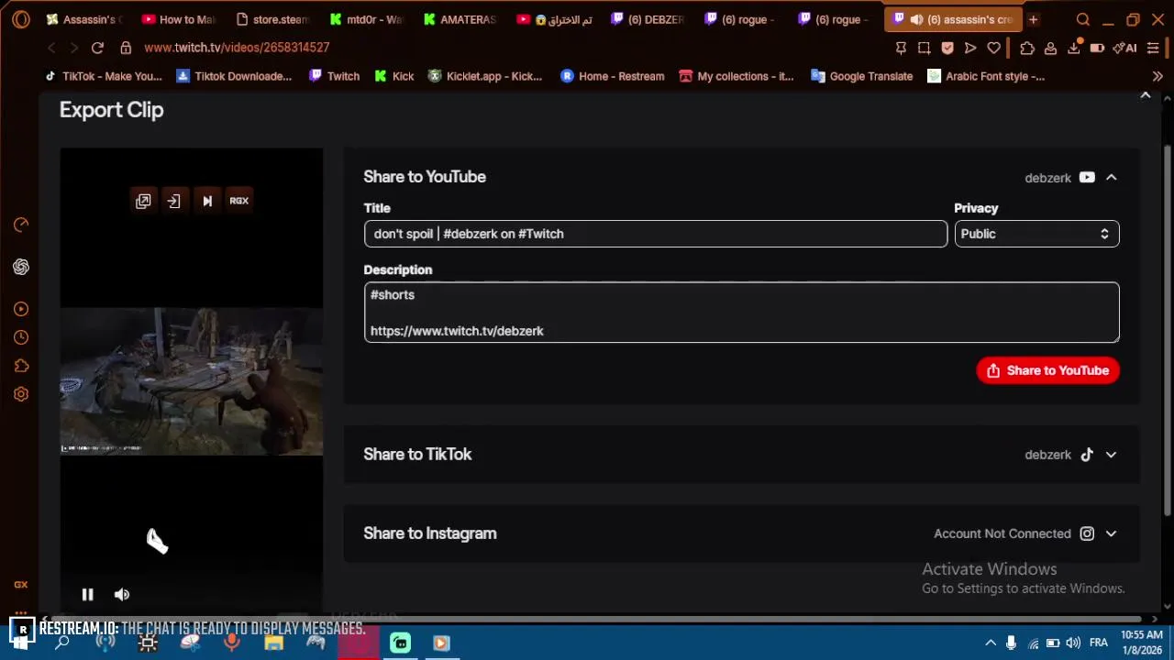Click the clip preview video thumbnail

point(192,380)
